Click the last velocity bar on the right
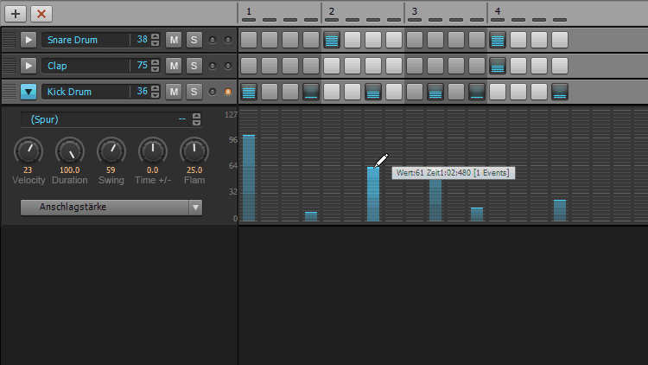The image size is (648, 365). [560, 211]
